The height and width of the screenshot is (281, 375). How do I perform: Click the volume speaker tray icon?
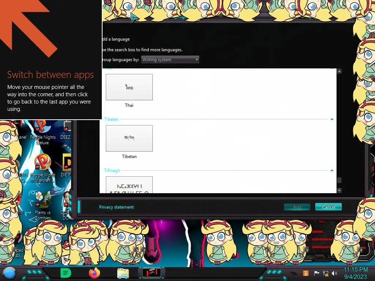[x=334, y=273]
